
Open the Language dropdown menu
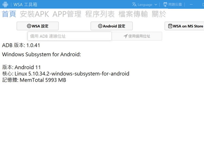144,5
